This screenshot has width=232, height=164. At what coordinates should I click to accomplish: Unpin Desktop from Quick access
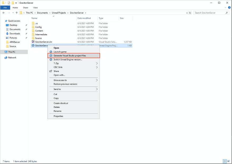click(26, 25)
